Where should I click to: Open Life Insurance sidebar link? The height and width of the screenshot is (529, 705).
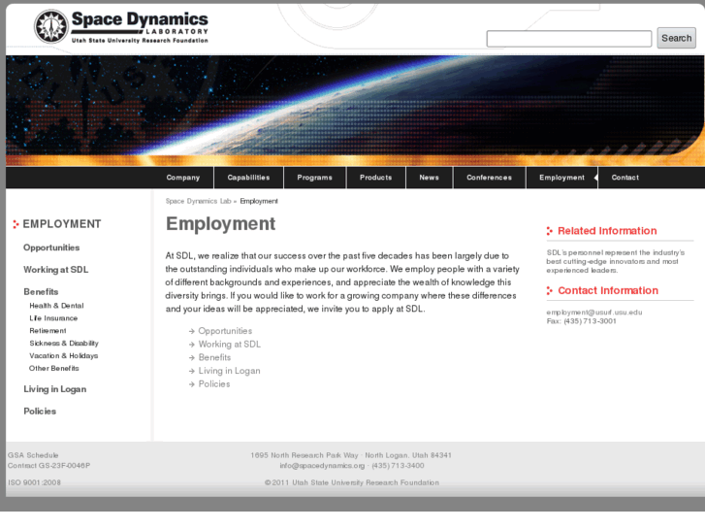[53, 318]
